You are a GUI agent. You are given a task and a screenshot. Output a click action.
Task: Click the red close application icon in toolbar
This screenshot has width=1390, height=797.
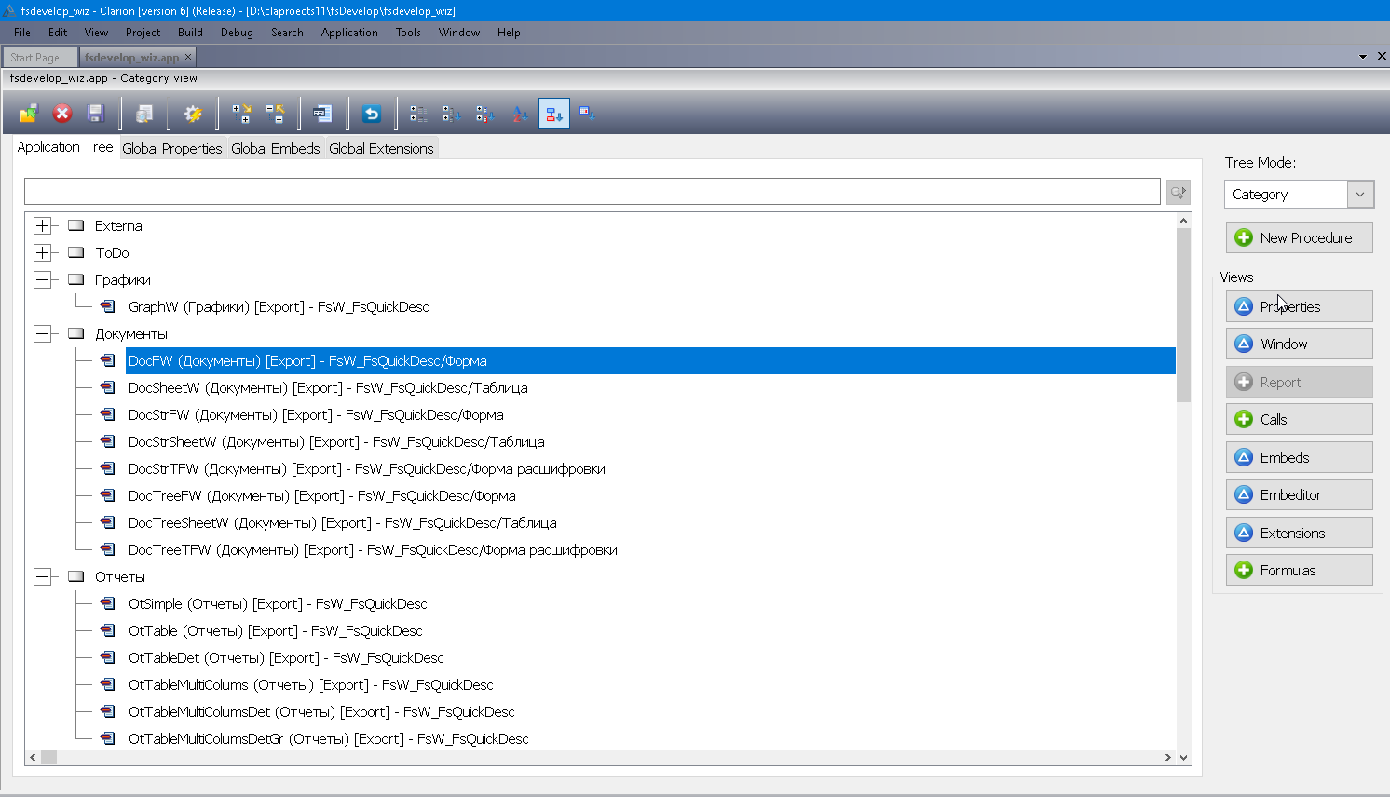pyautogui.click(x=62, y=114)
